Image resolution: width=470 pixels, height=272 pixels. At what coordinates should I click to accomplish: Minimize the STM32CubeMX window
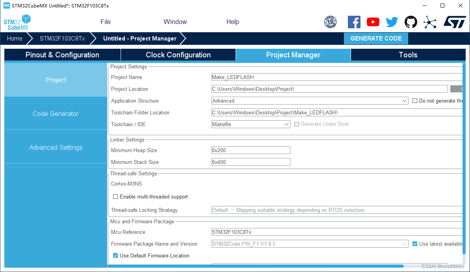pos(425,6)
